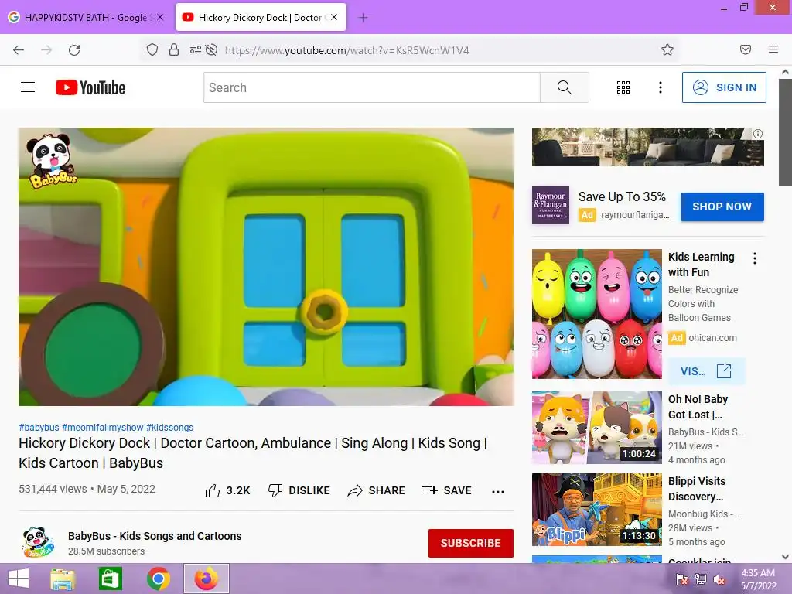
Task: Click the SIGN IN button
Action: (724, 87)
